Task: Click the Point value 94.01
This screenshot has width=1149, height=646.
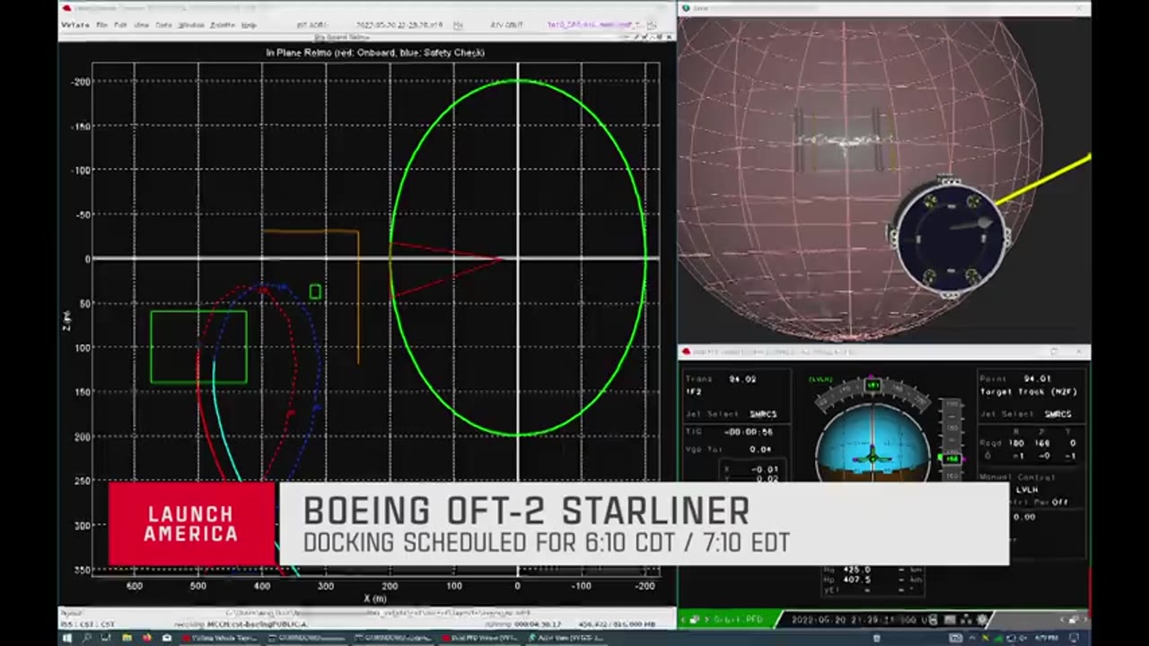Action: [x=1037, y=379]
